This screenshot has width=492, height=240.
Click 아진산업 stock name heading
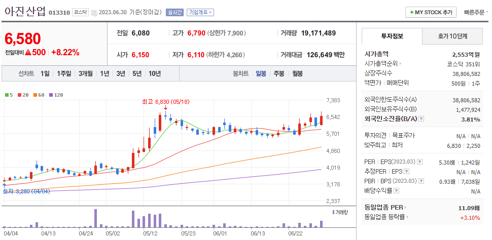coord(25,11)
